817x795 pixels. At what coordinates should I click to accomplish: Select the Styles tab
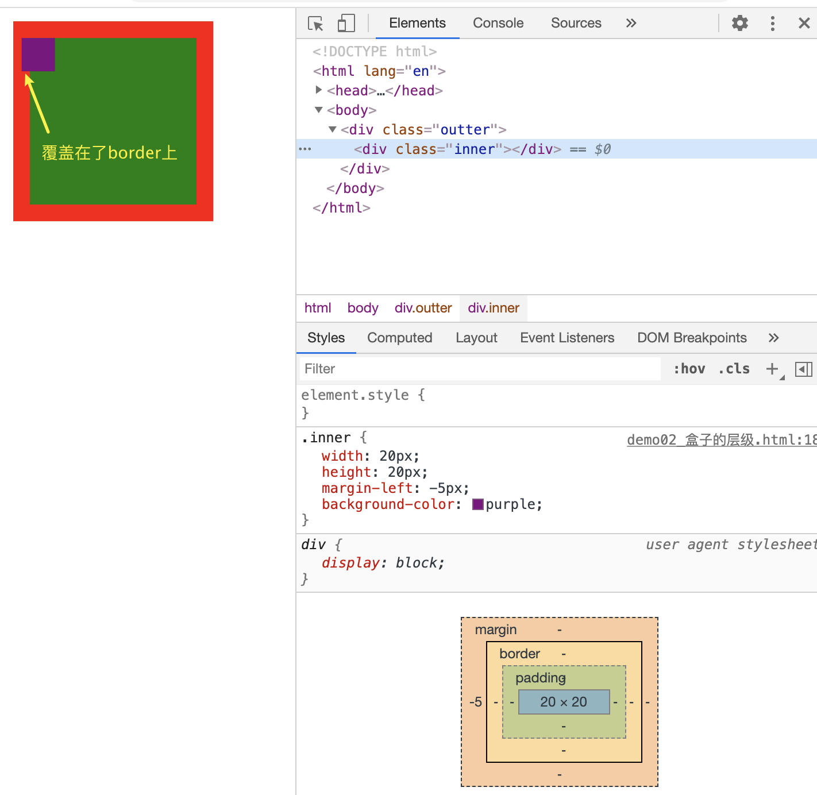point(326,338)
